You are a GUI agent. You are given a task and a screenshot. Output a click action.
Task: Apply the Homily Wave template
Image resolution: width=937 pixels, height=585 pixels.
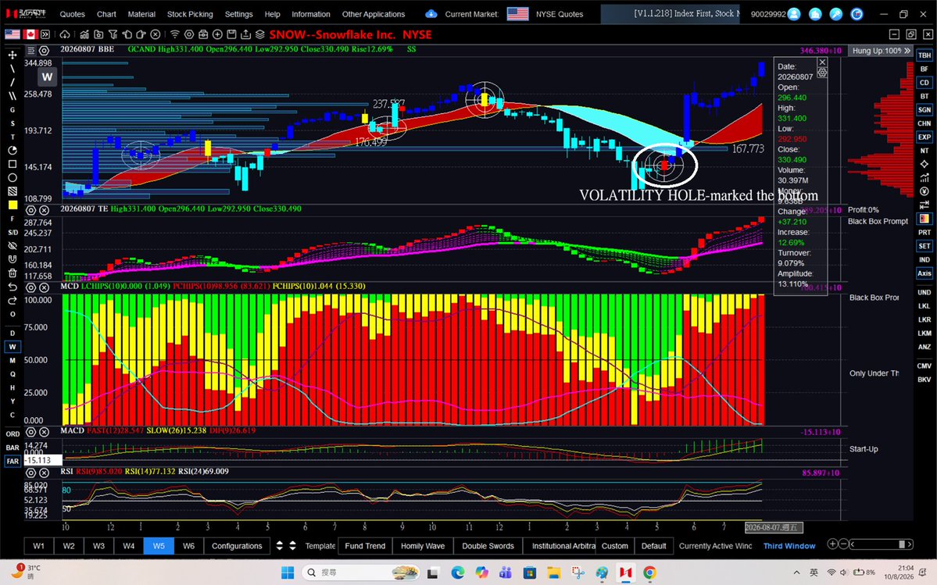[x=423, y=546]
